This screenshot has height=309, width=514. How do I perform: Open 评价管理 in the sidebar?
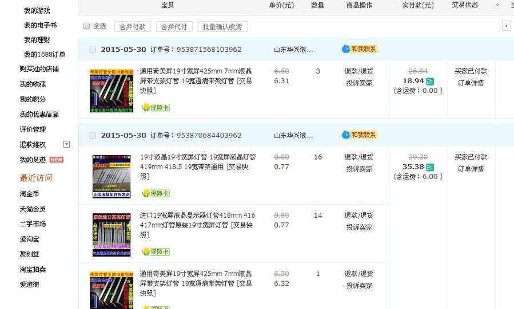(33, 129)
